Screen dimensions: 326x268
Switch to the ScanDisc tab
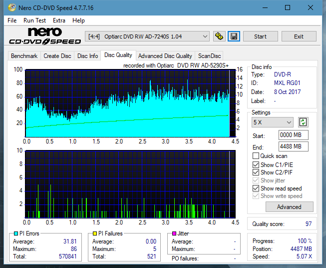(209, 56)
